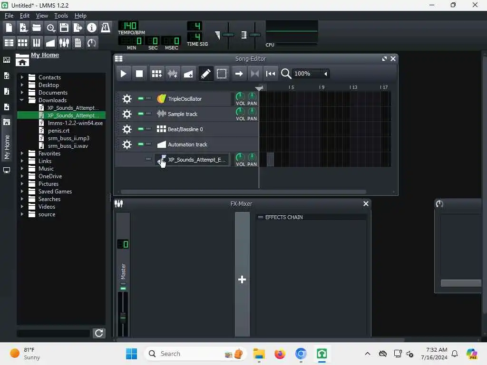Toggle return-to-start behavior after stop

(271, 74)
